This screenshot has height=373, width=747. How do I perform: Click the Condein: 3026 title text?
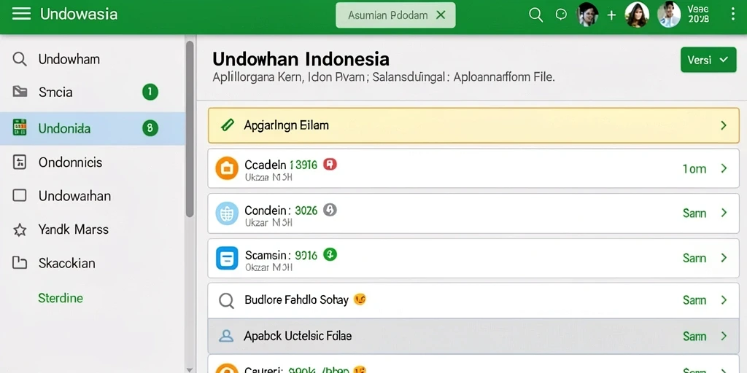(281, 210)
